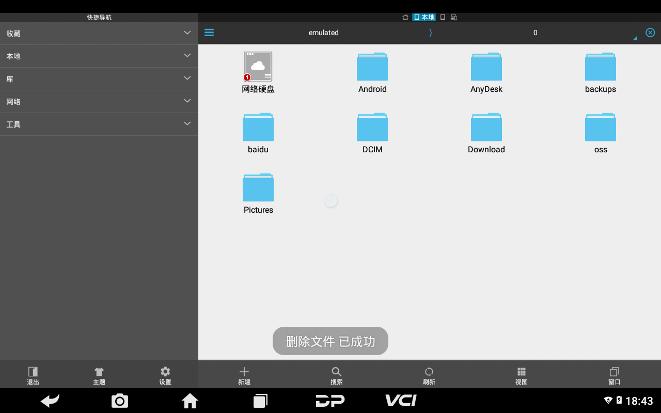Click the blue path separator chevron
This screenshot has width=661, height=413.
(430, 33)
